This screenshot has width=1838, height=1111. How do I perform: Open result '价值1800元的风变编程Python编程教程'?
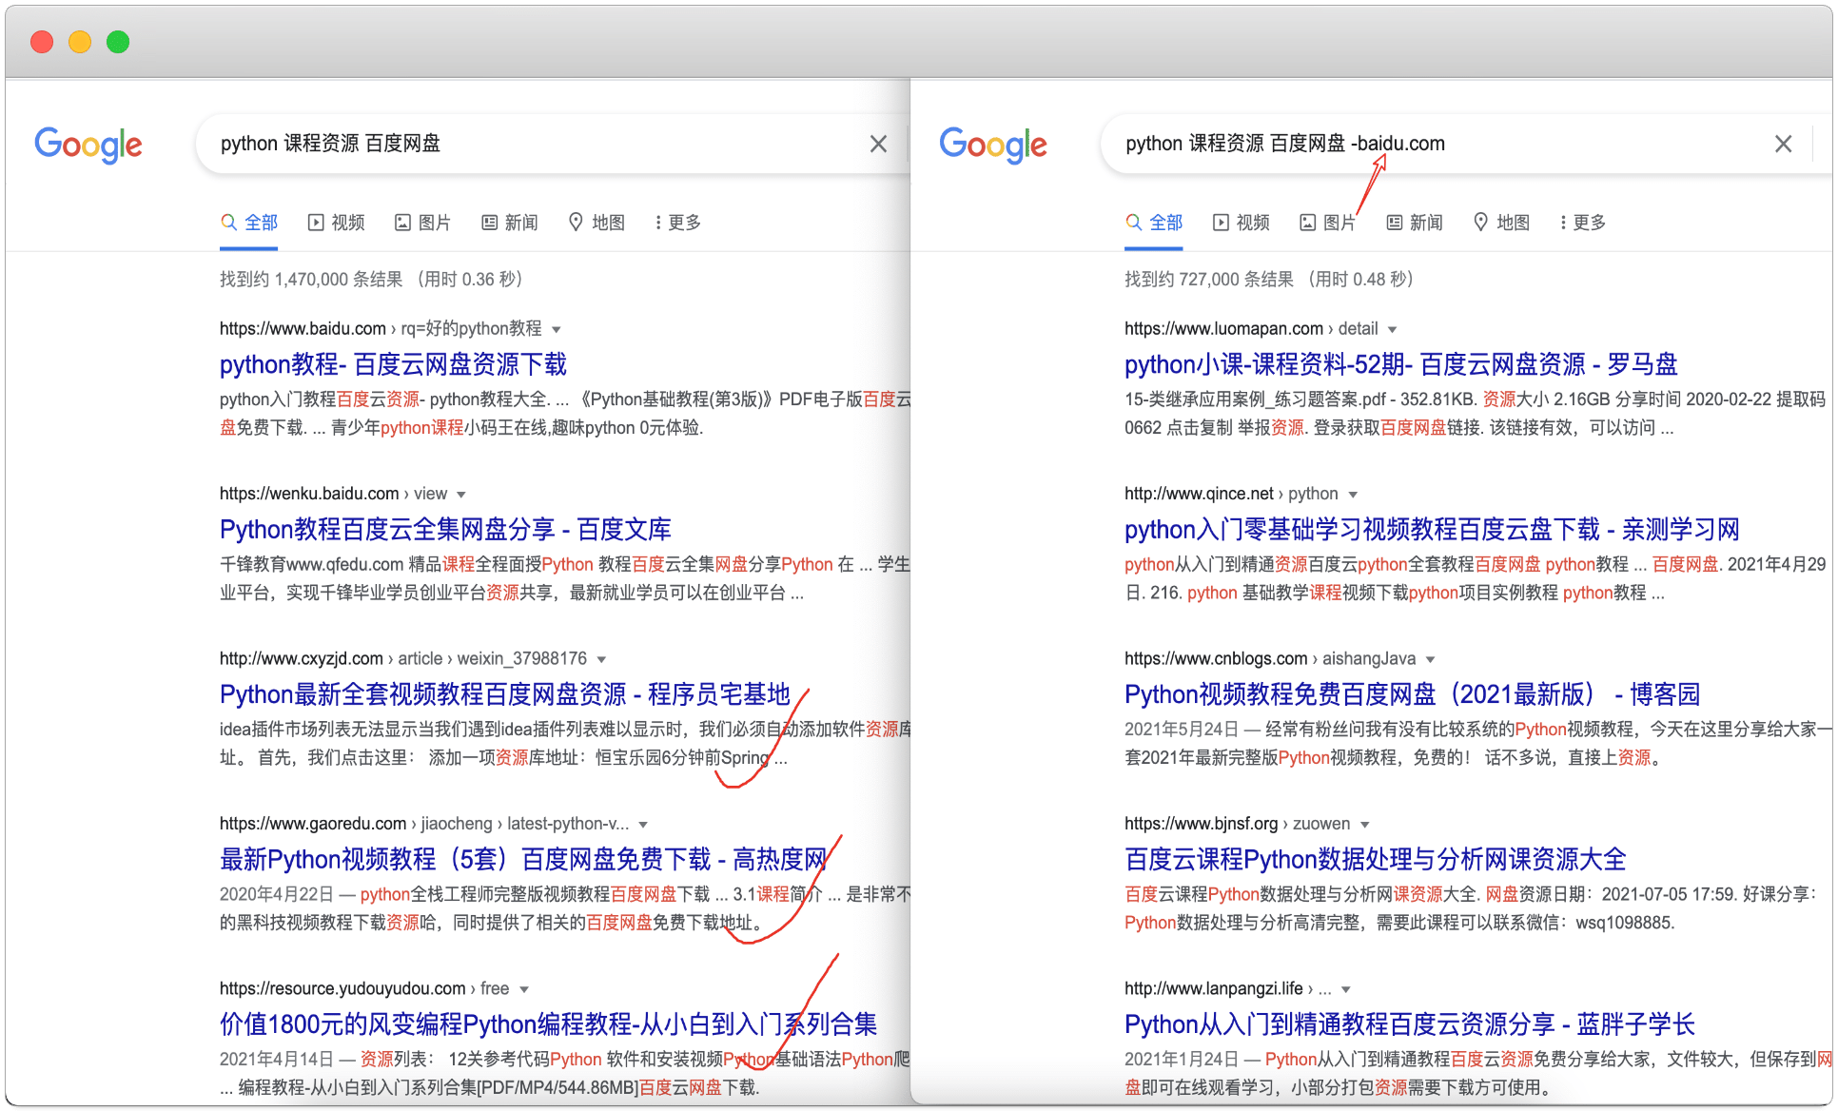548,1024
